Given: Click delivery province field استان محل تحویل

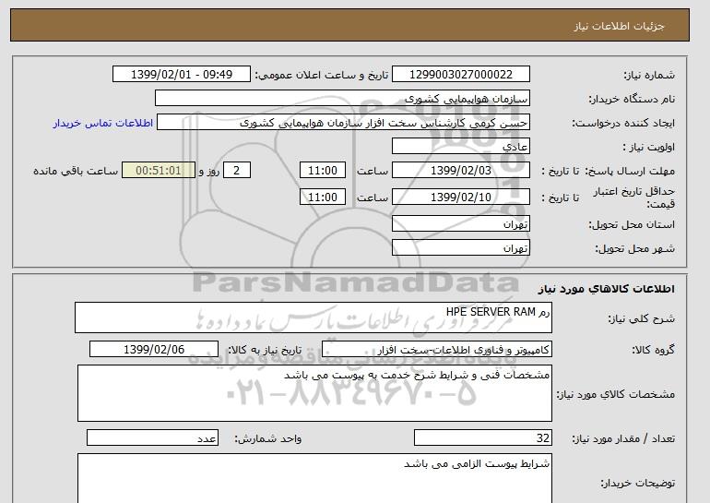Looking at the screenshot, I should pos(460,224).
